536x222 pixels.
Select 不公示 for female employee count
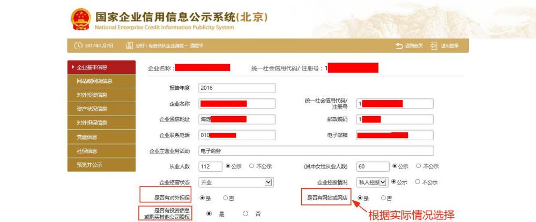click(419, 166)
